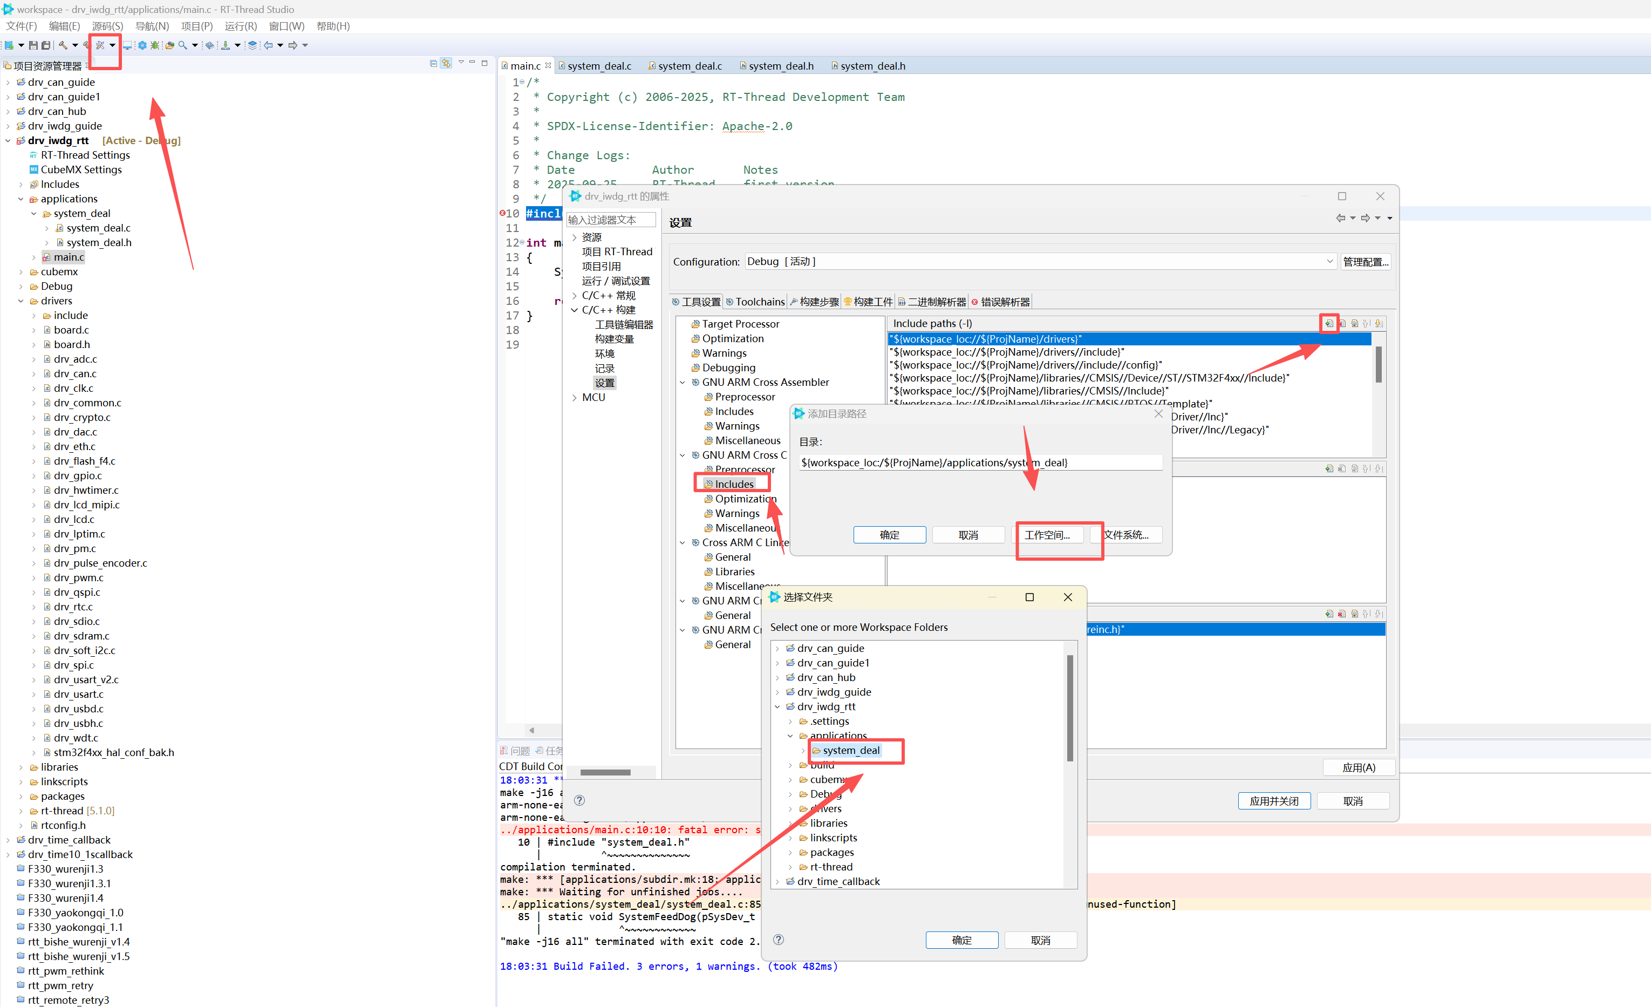Click the 输入过滤器文本 filter field
Image resolution: width=1651 pixels, height=1007 pixels.
[x=610, y=220]
